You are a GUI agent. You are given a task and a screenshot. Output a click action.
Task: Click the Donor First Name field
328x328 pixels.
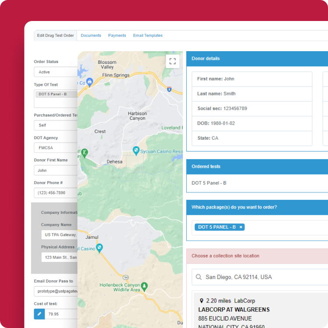[56, 170]
